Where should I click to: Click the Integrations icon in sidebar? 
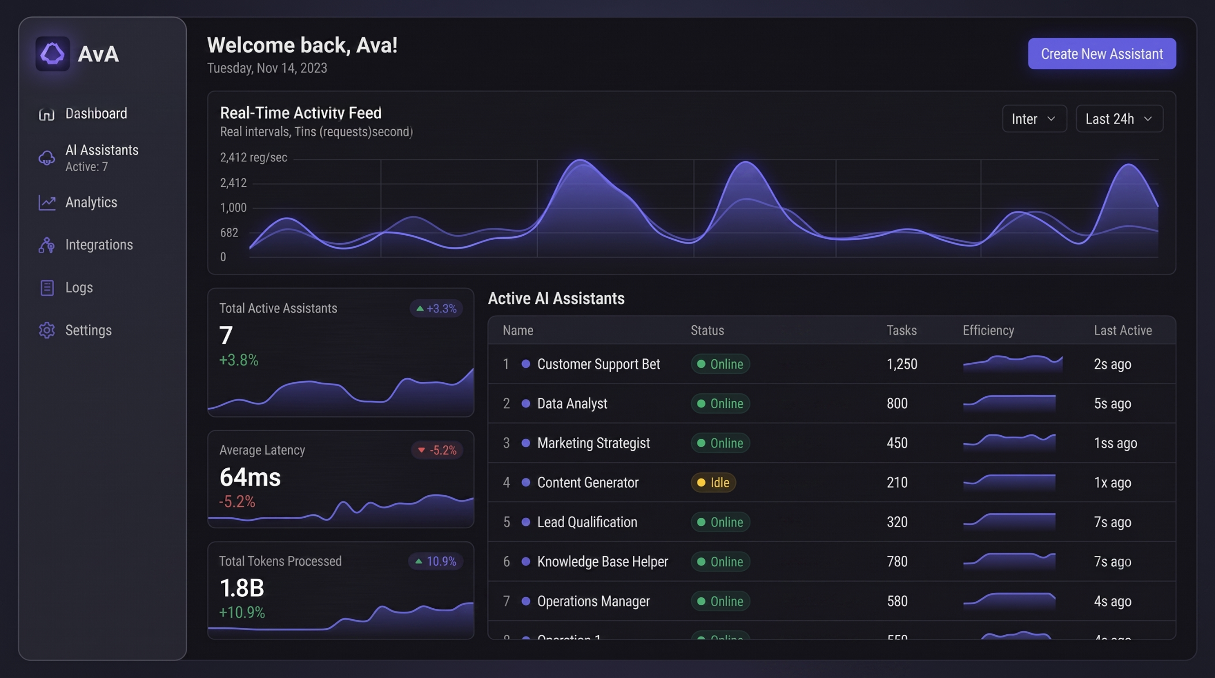(x=47, y=245)
